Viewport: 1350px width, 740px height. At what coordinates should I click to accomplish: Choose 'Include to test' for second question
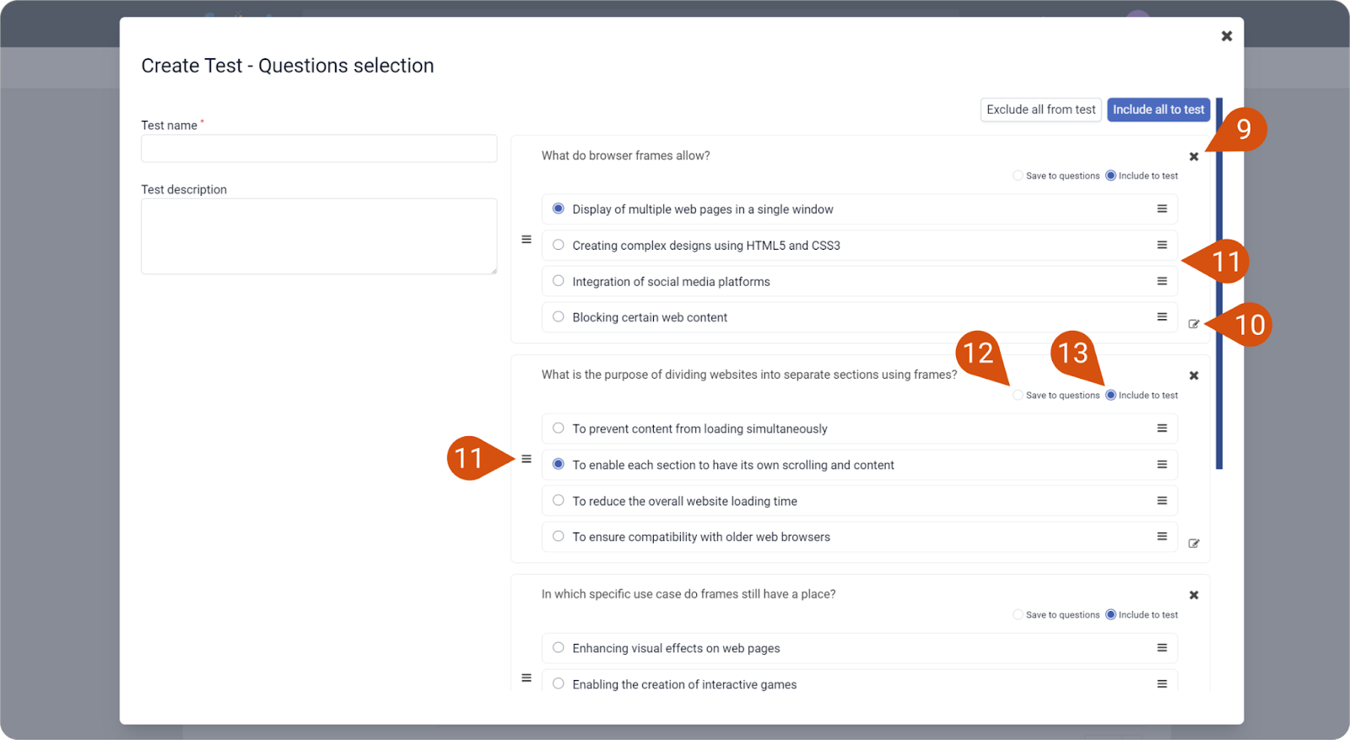1111,395
